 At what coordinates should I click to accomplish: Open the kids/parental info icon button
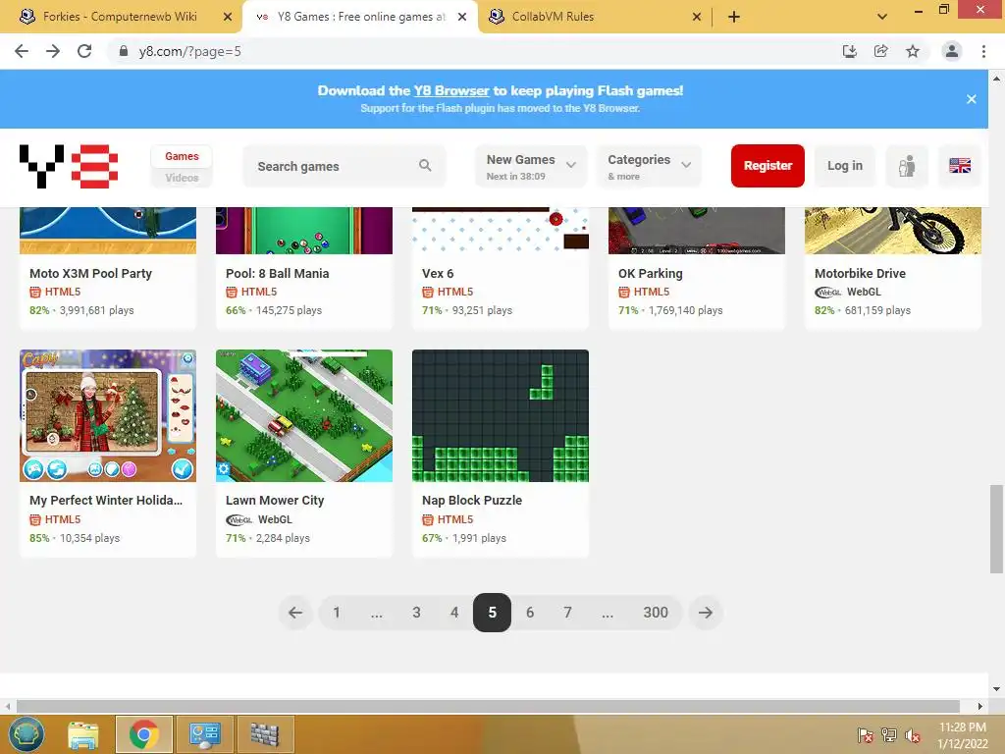tap(906, 166)
